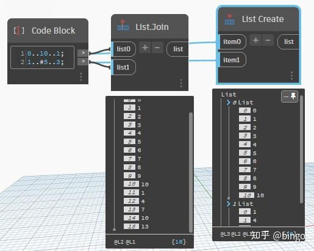Select index 12 row in List.Join preview
Viewport: 314px width, 251px height.
[134, 201]
